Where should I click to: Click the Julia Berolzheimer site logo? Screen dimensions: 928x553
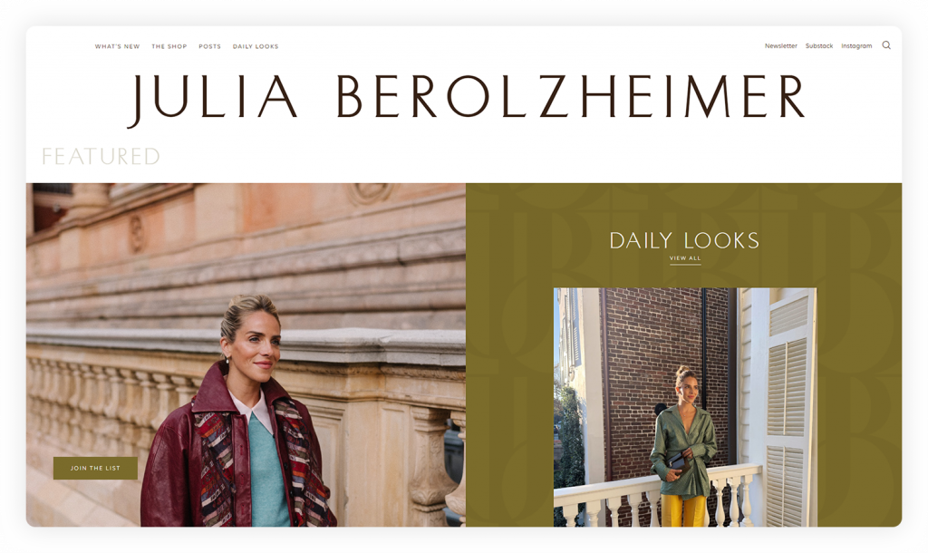[466, 99]
